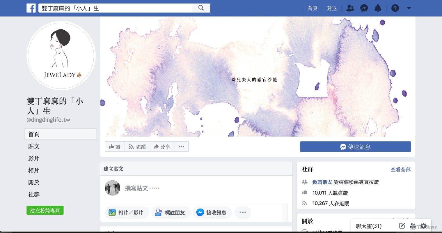Like the page with 讚 button

point(115,147)
